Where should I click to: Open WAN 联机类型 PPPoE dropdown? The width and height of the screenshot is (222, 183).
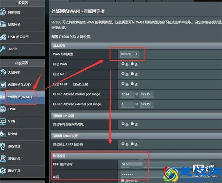click(x=129, y=54)
